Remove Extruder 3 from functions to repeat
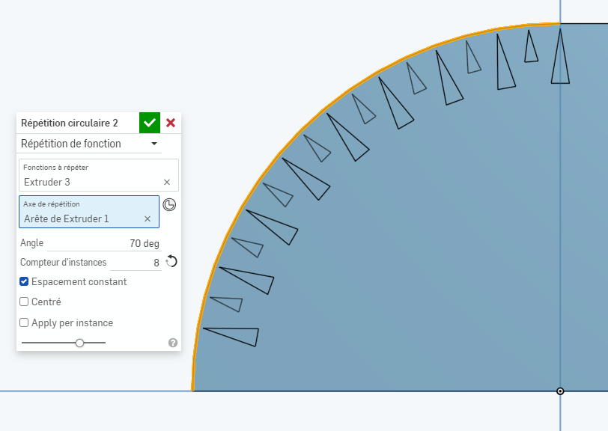Viewport: 608px width, 431px height. pos(166,182)
